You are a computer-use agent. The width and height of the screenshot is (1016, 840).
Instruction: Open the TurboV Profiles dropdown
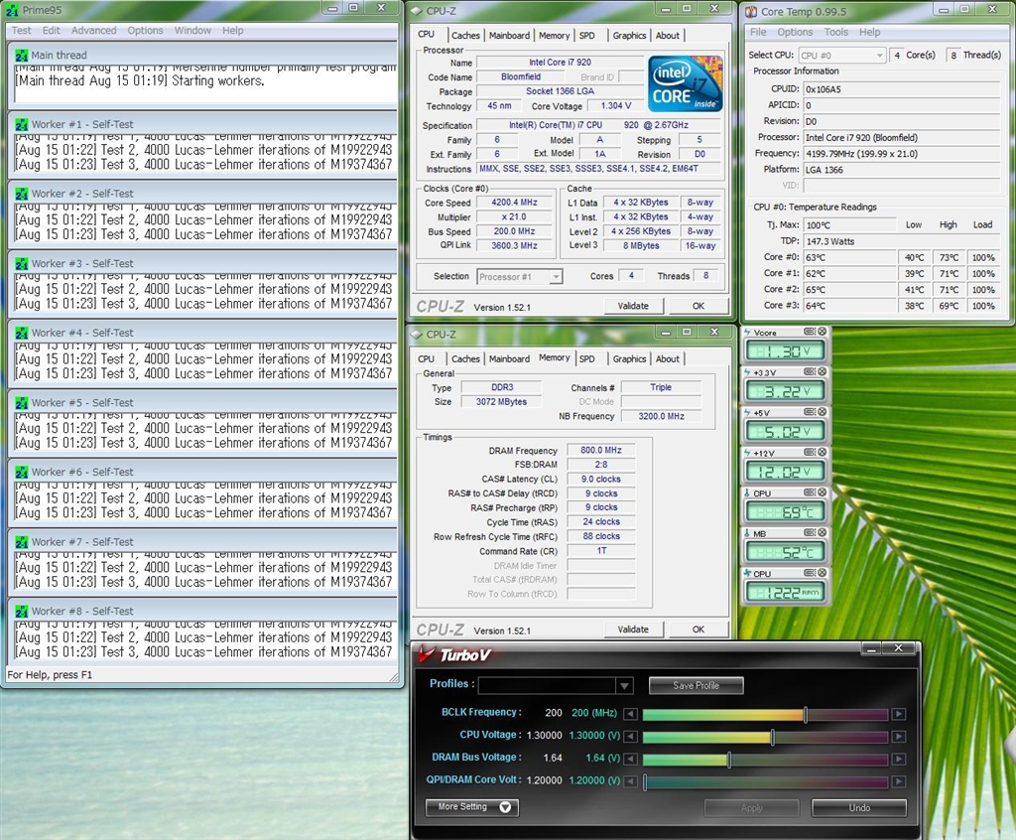pos(623,686)
